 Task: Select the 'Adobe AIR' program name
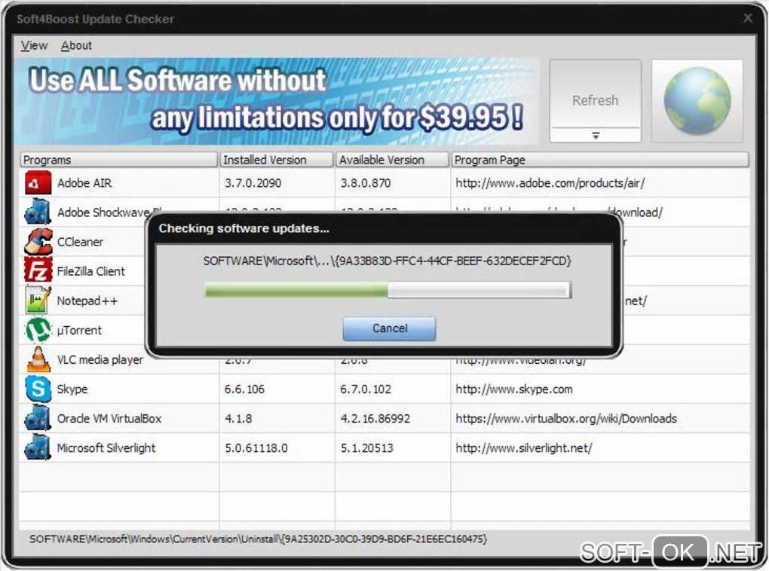pos(84,183)
